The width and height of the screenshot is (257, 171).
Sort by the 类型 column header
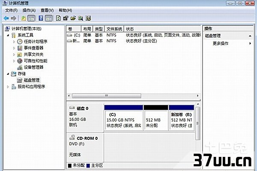coord(99,29)
